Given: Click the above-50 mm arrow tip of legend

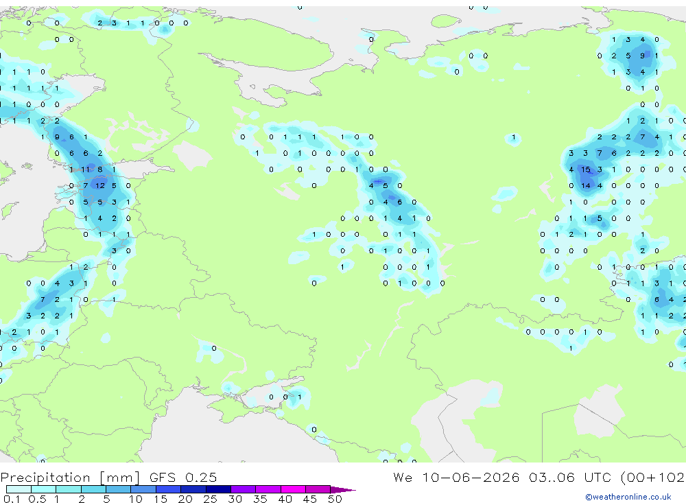Looking at the screenshot, I should [x=343, y=490].
